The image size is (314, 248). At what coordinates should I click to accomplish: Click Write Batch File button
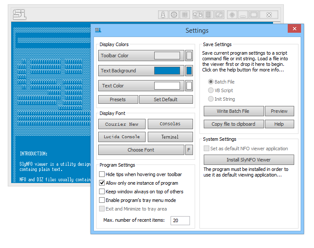tap(233, 111)
